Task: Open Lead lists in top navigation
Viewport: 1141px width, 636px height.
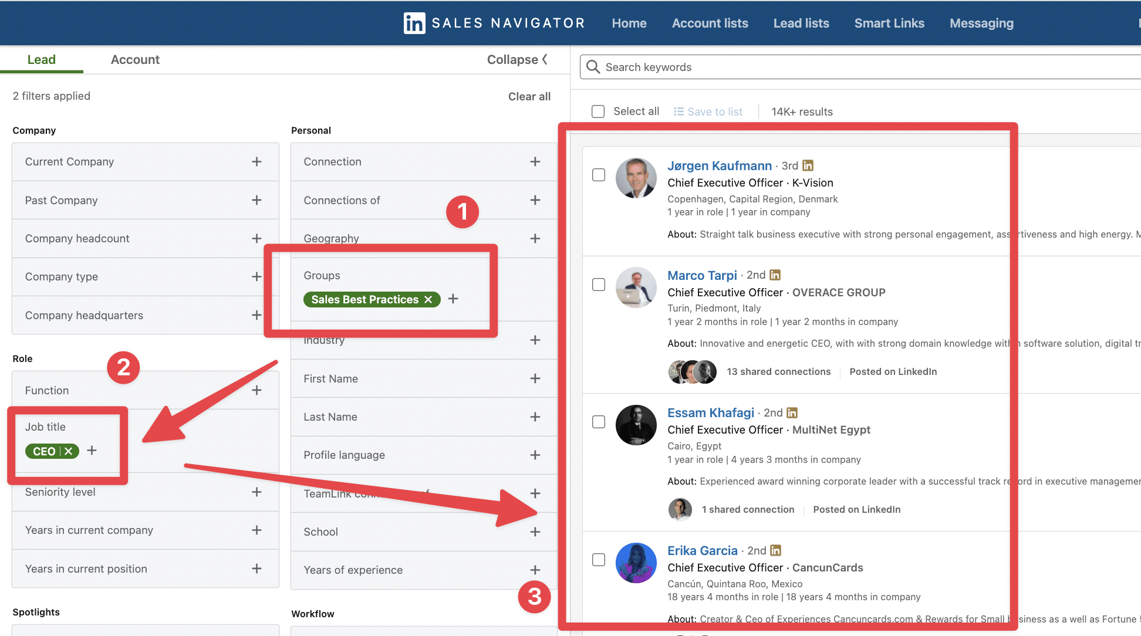Action: tap(801, 23)
